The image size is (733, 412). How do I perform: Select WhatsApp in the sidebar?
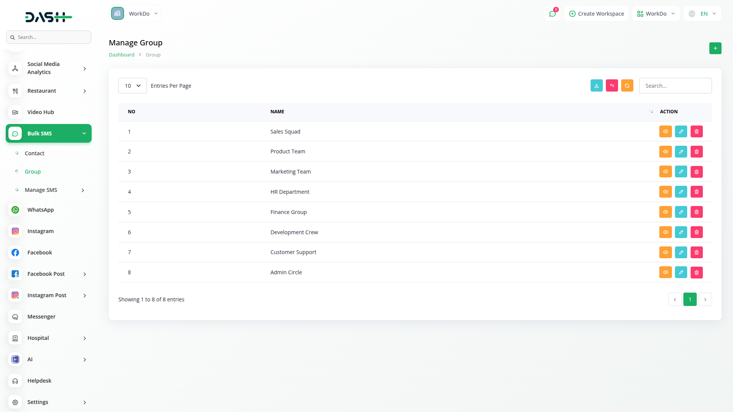click(x=40, y=210)
